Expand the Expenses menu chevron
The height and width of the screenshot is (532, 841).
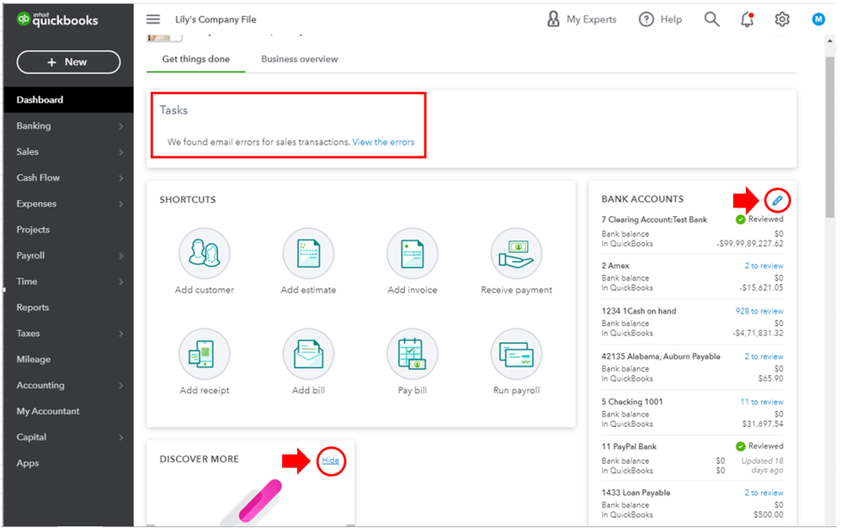coord(121,204)
